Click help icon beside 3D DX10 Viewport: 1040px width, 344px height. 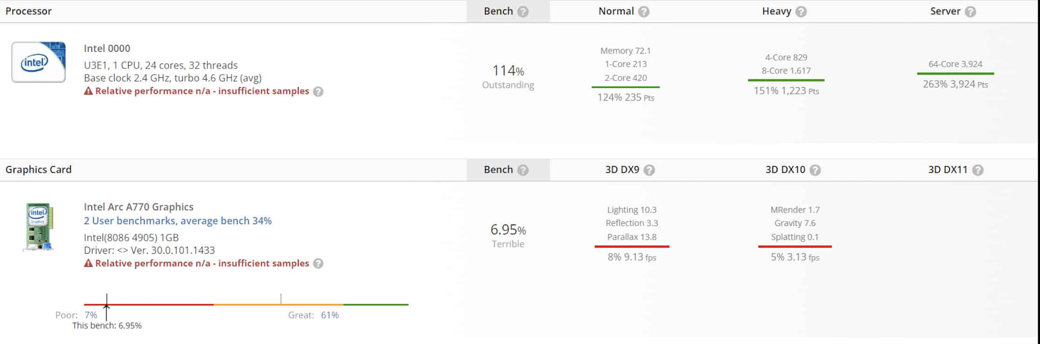(x=815, y=170)
